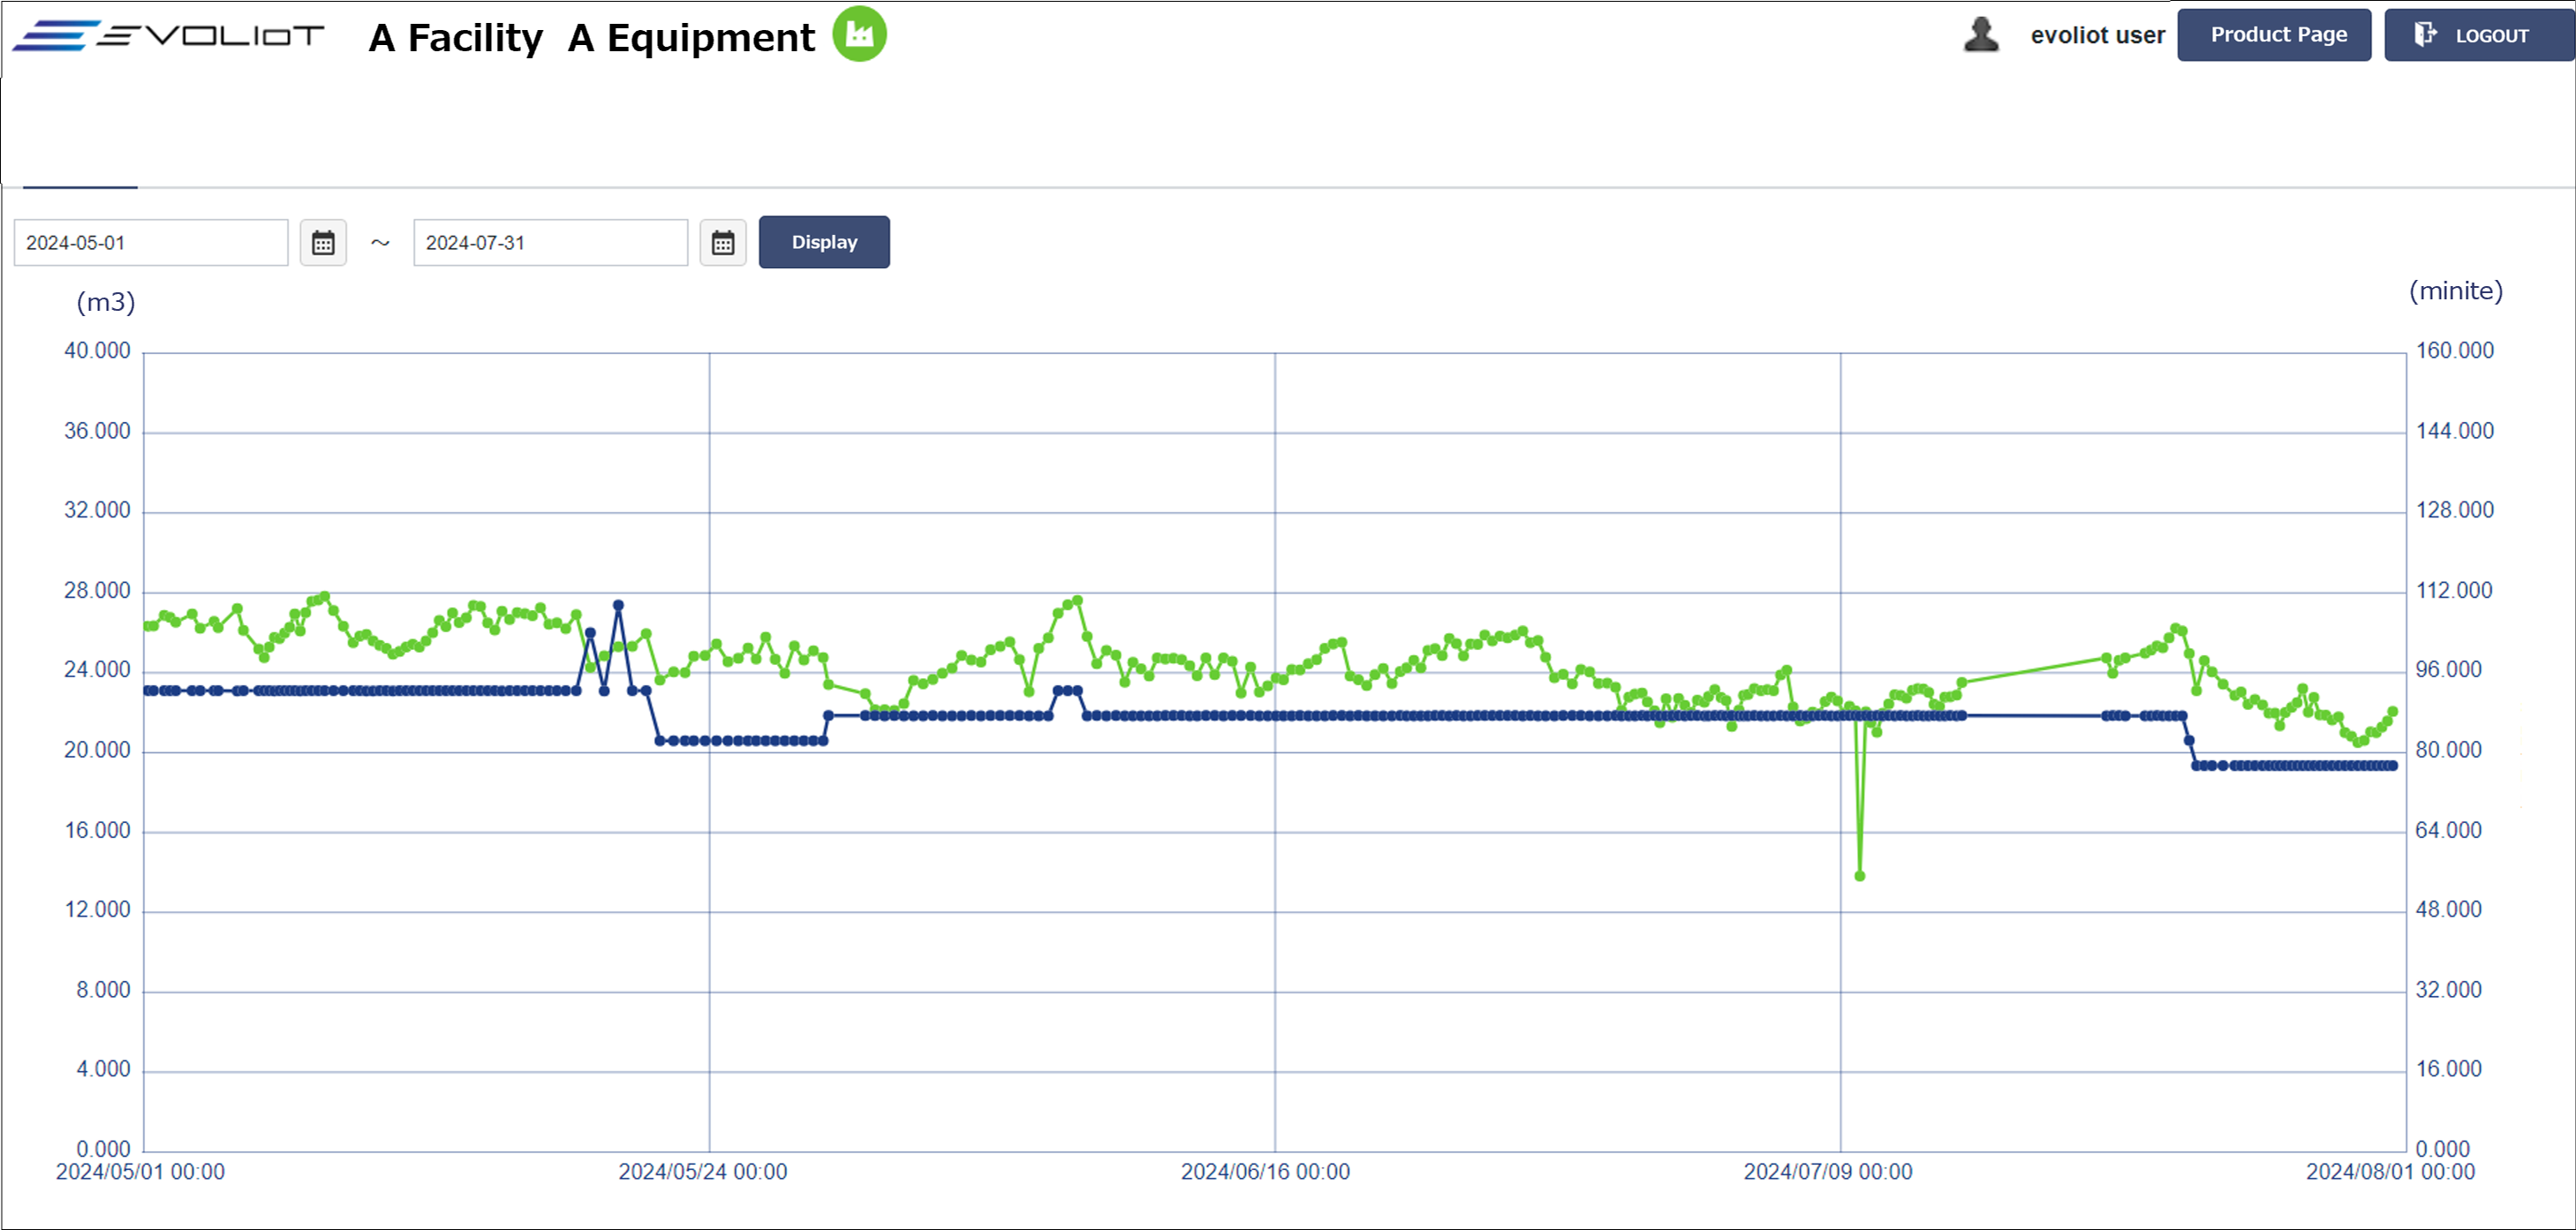Image resolution: width=2576 pixels, height=1230 pixels.
Task: Click the 2024/07/09 00:00 axis label
Action: tap(1827, 1172)
